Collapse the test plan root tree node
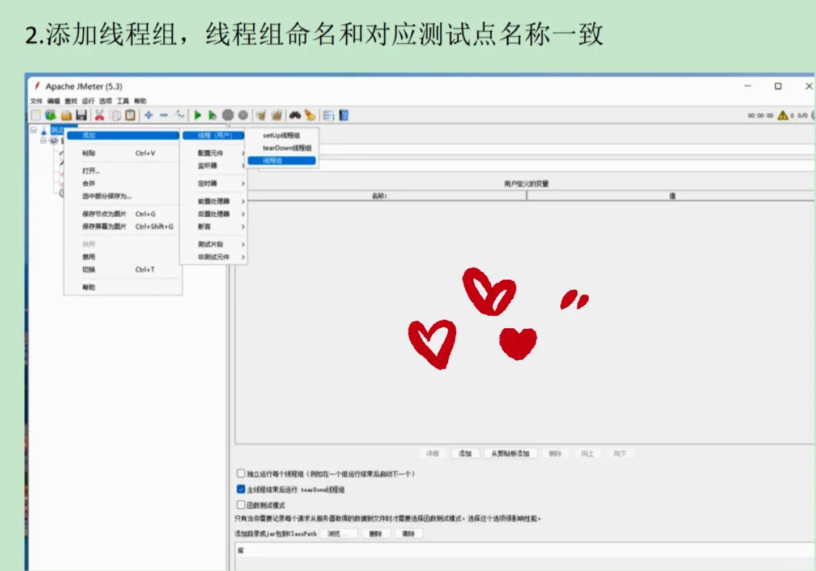The height and width of the screenshot is (571, 816). (x=33, y=130)
